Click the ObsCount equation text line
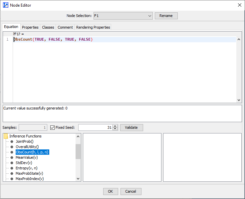Image resolution: width=245 pixels, height=199 pixels. [x=53, y=39]
